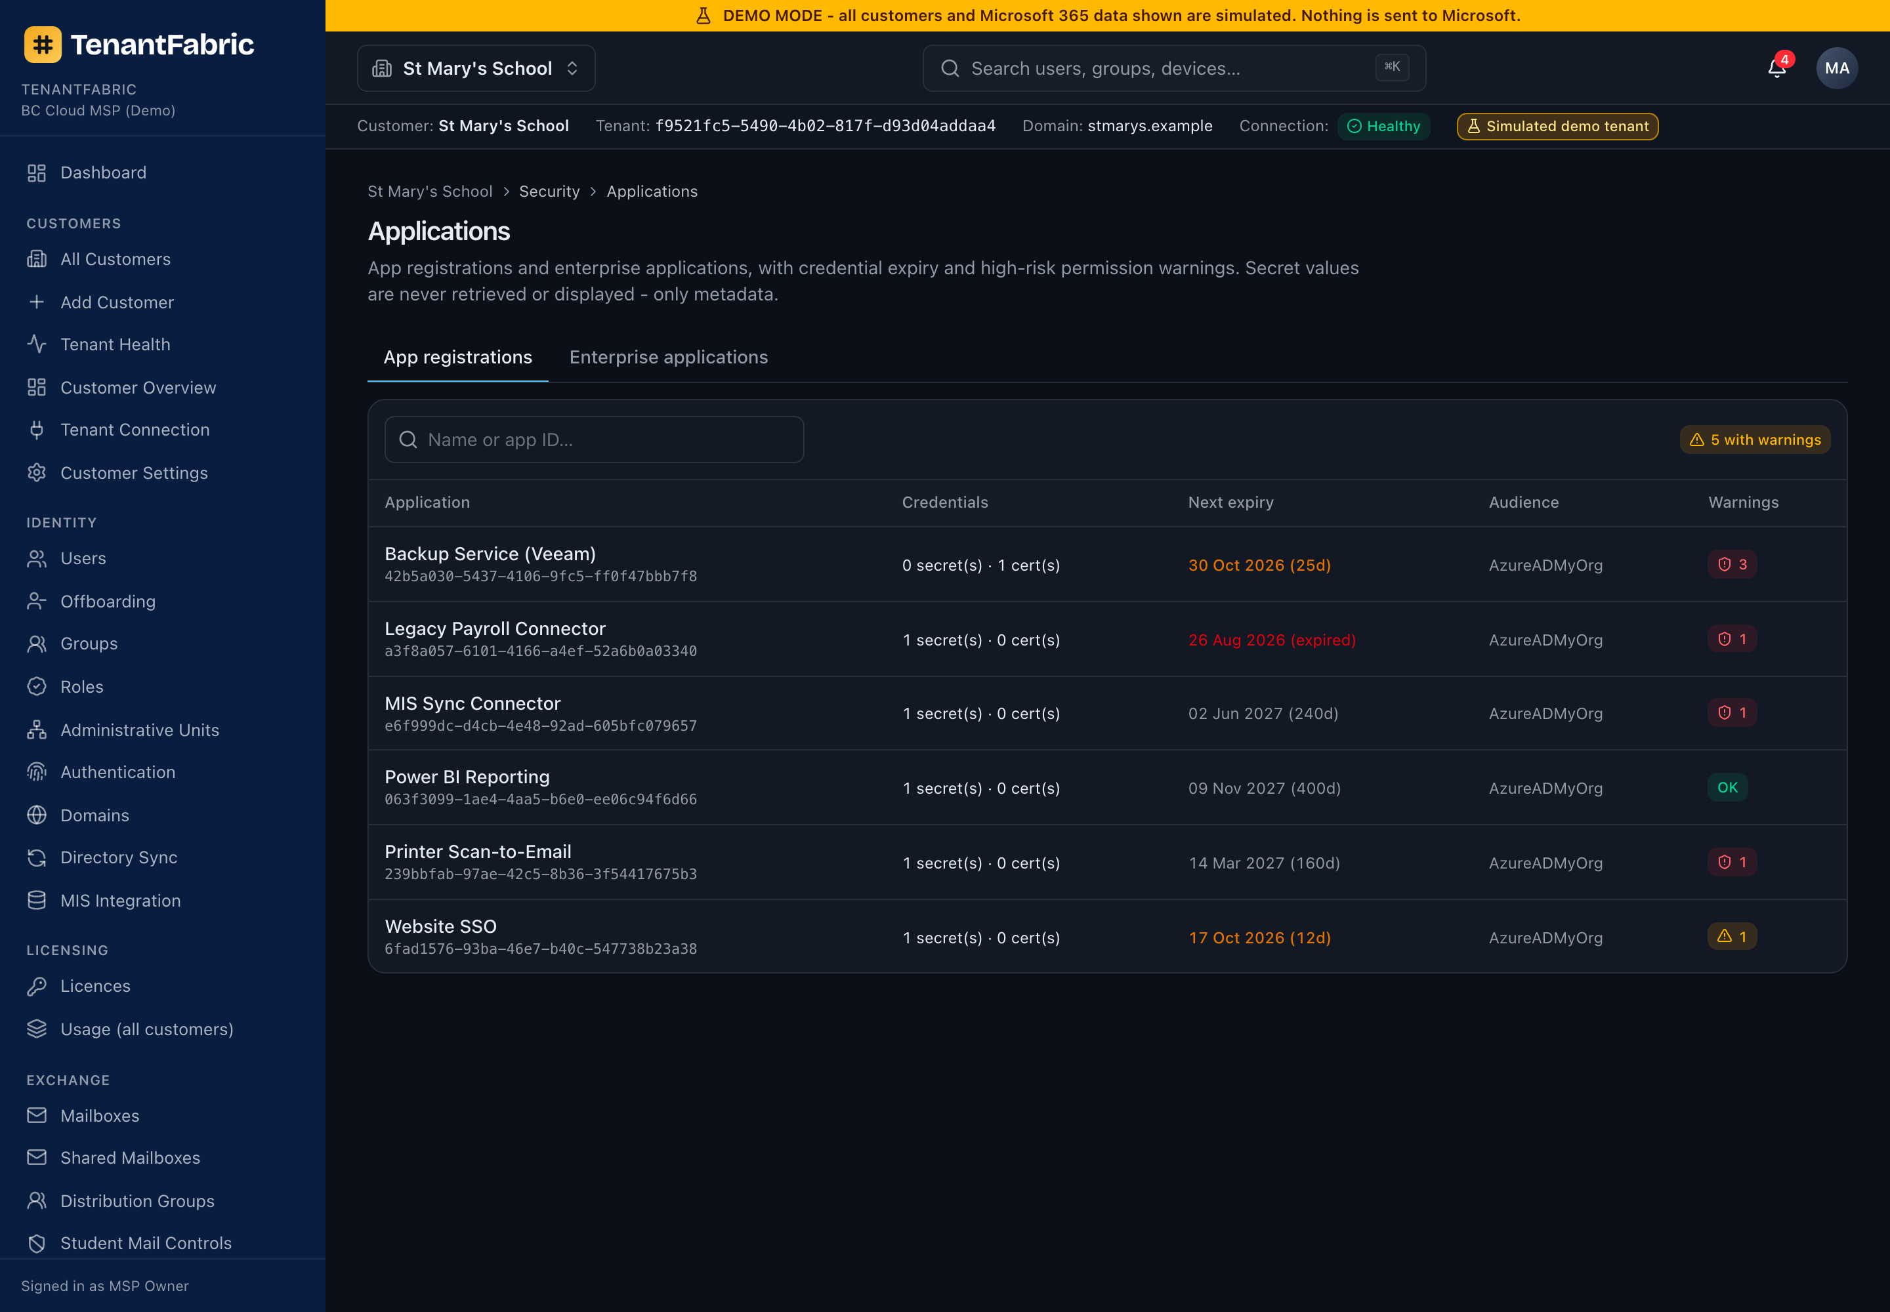The width and height of the screenshot is (1890, 1312).
Task: Click the Authentication fingerprint icon
Action: [x=36, y=772]
